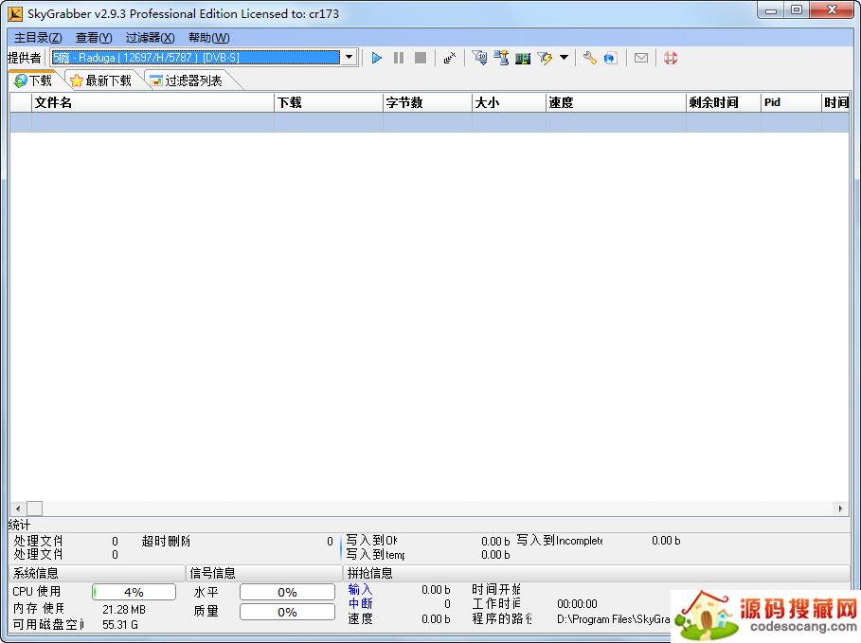Sort by the 剩余时间 column header

point(724,102)
